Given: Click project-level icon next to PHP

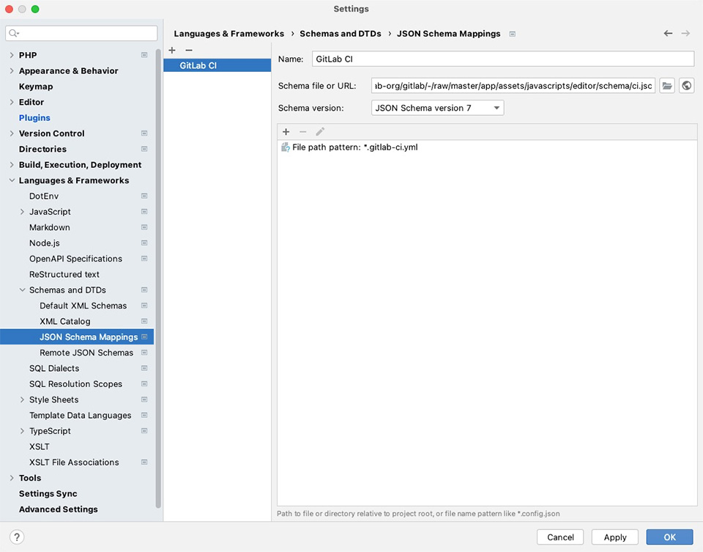Looking at the screenshot, I should pyautogui.click(x=144, y=55).
